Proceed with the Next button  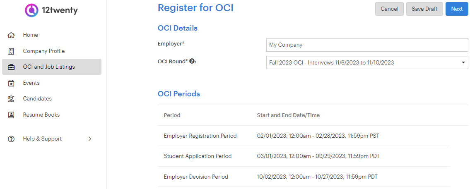[x=457, y=9]
